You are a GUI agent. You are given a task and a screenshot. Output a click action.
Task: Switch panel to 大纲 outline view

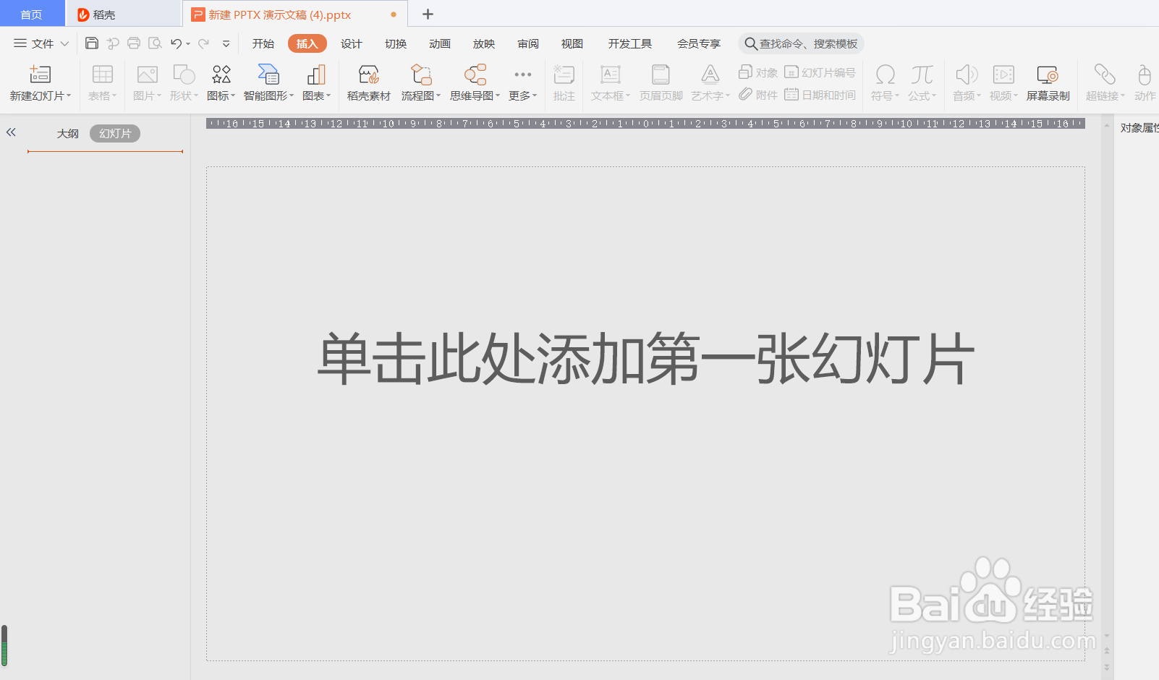[68, 133]
